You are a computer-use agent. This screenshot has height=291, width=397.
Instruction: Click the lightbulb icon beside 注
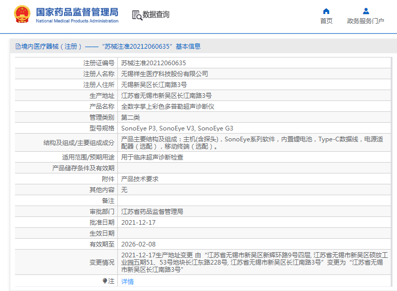point(105,281)
